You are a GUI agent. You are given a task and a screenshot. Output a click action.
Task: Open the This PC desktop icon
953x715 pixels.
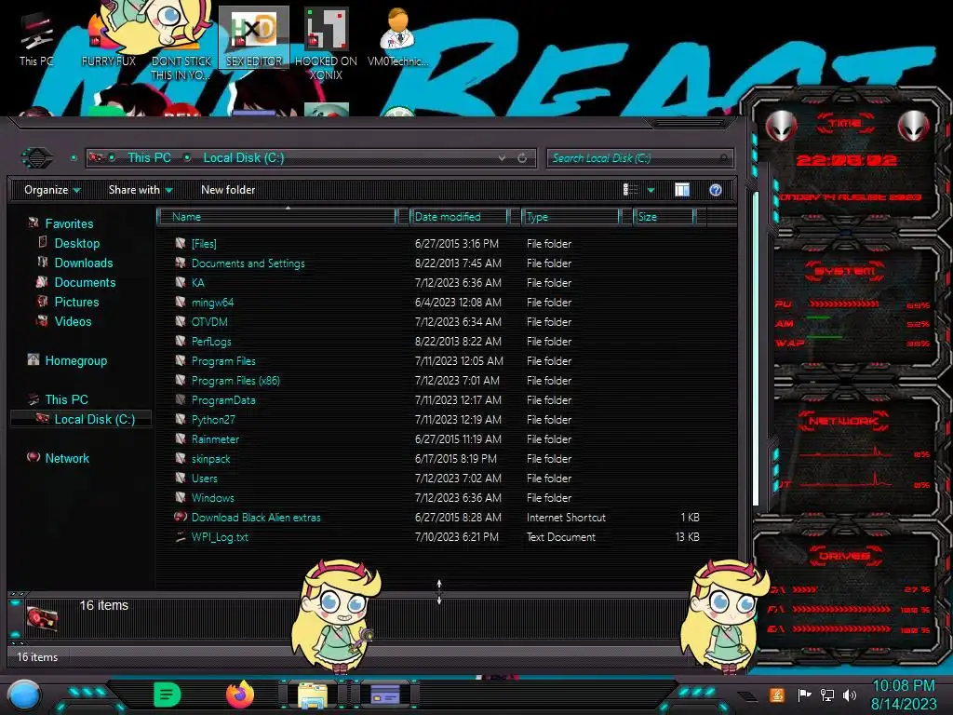[36, 40]
